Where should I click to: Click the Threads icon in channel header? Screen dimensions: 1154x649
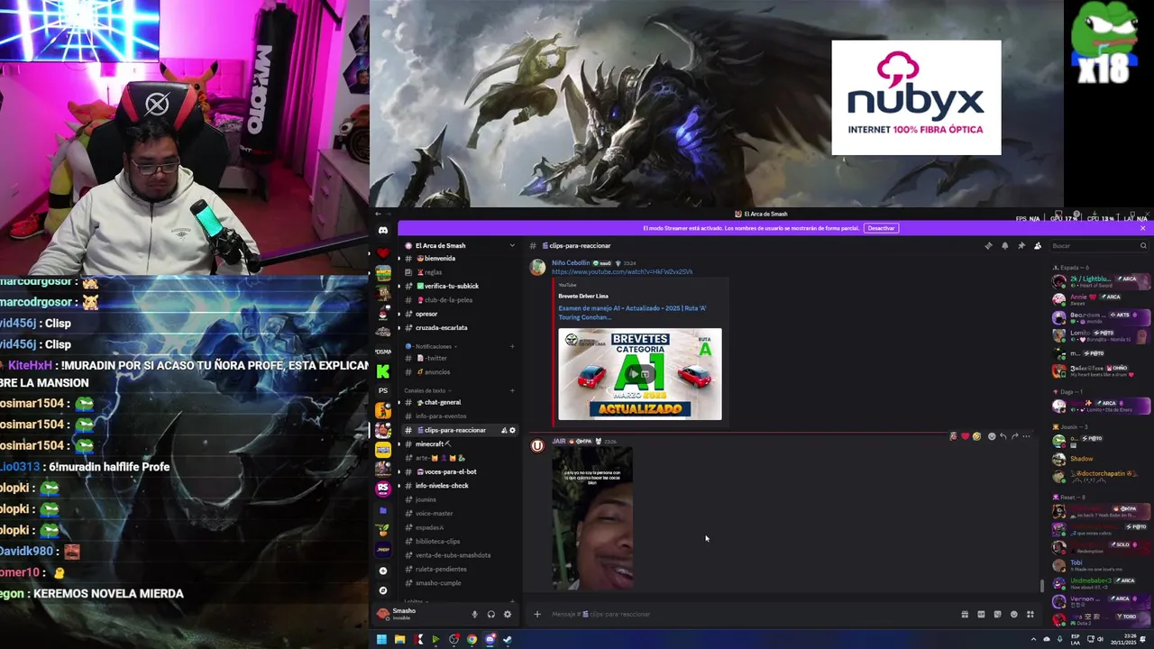click(x=988, y=245)
